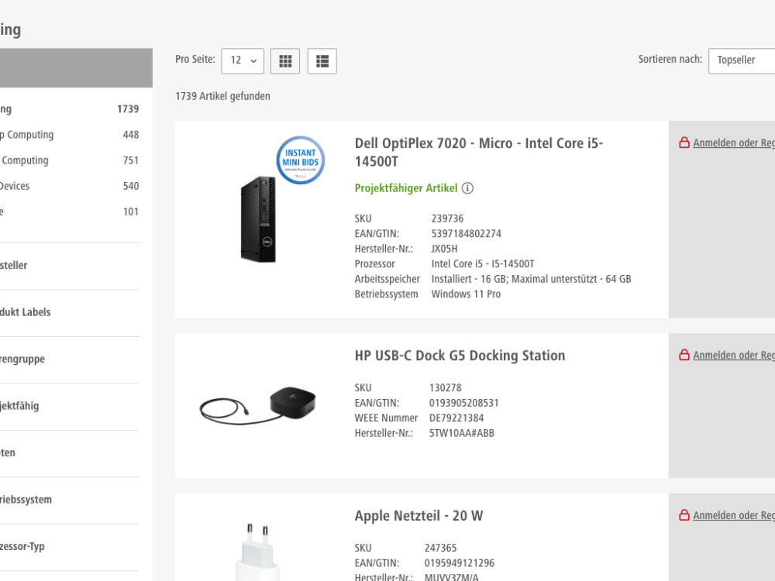Image resolution: width=775 pixels, height=581 pixels.
Task: Switch to list view layout
Action: click(x=322, y=61)
